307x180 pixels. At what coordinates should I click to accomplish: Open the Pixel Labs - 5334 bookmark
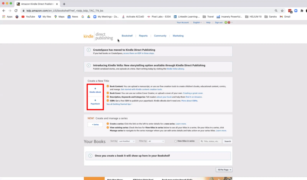click(159, 16)
